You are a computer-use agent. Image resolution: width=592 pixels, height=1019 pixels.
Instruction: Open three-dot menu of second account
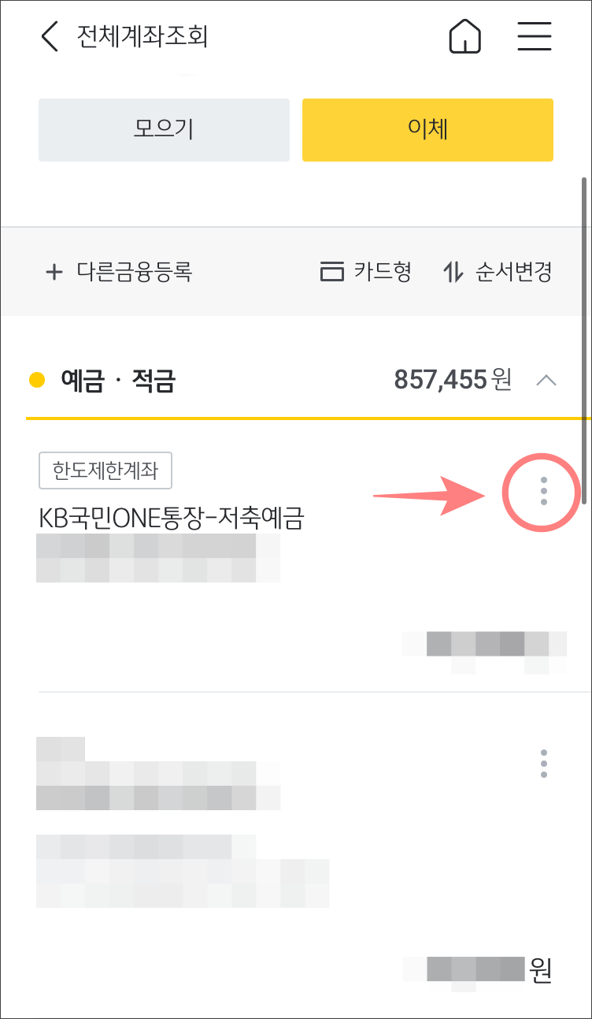(x=543, y=764)
